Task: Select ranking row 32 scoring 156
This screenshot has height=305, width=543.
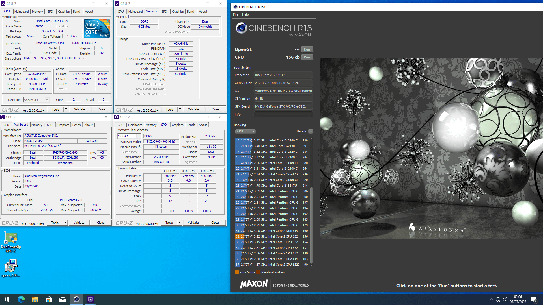Action: click(271, 236)
